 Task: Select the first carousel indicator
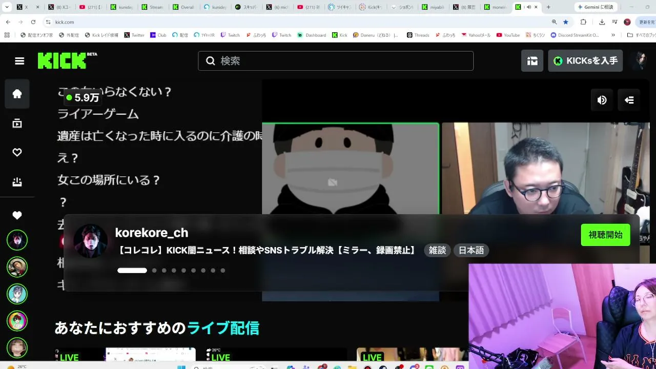132,271
